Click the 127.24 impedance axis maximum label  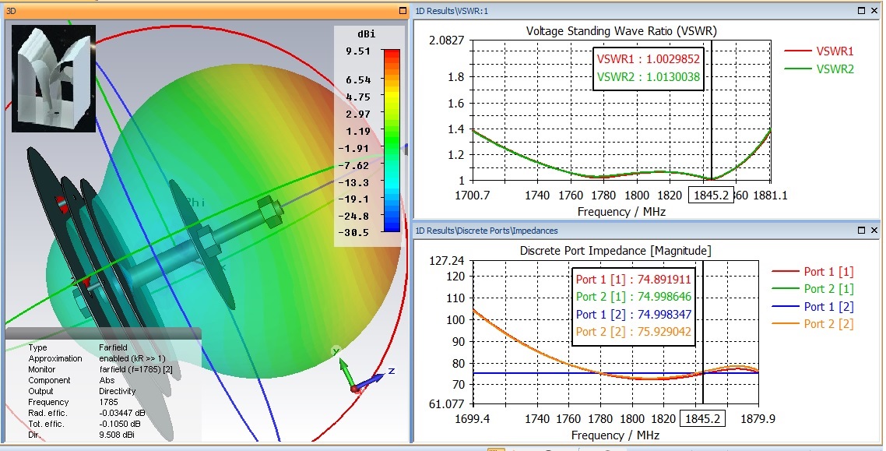point(447,260)
